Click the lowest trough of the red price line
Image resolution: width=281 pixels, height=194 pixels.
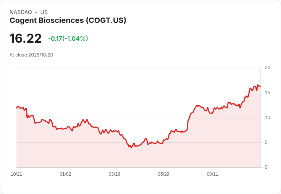[131, 147]
